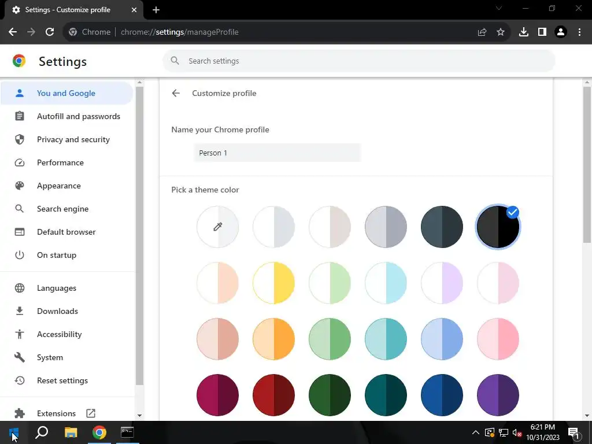Click the back arrow next to Customize profile
Viewport: 592px width, 444px height.
coord(176,93)
